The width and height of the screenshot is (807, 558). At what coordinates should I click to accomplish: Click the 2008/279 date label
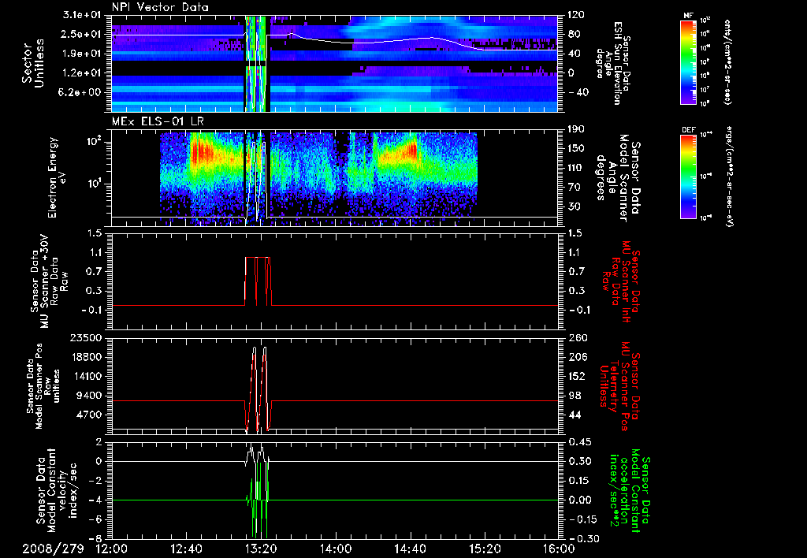point(53,549)
